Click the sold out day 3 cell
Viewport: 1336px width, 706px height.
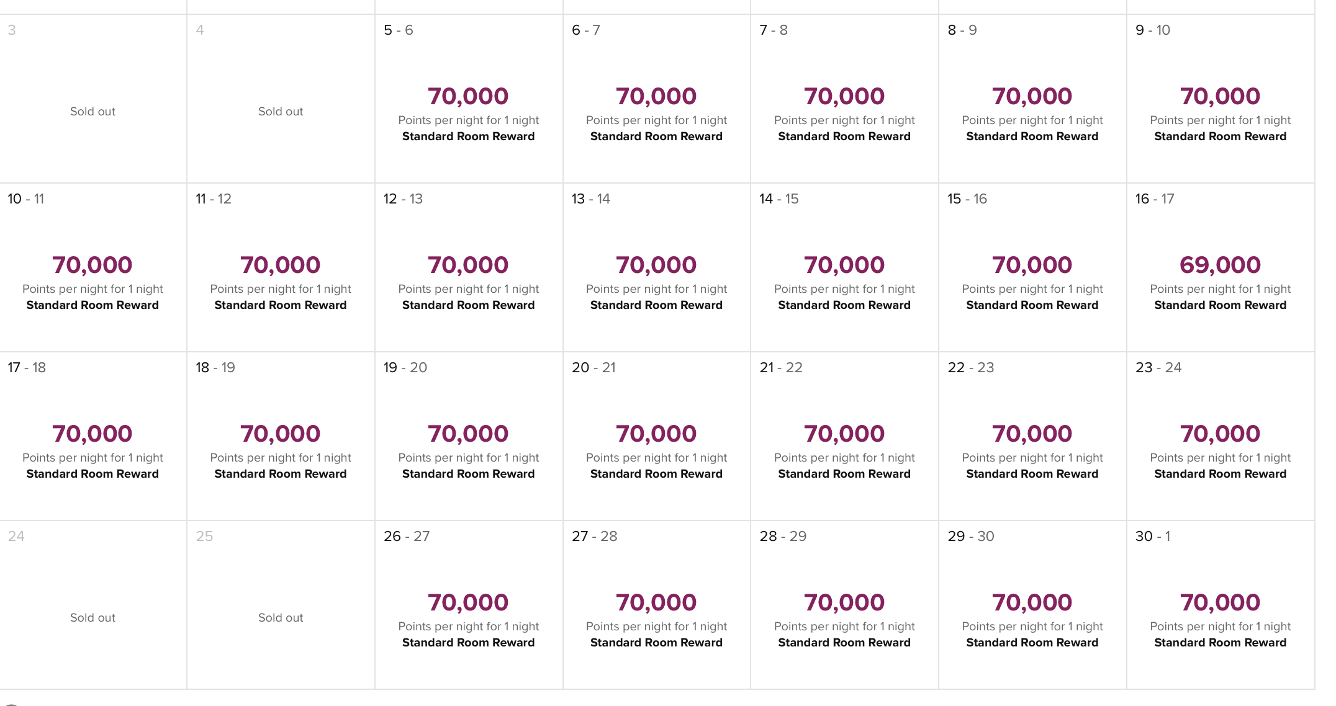coord(93,99)
